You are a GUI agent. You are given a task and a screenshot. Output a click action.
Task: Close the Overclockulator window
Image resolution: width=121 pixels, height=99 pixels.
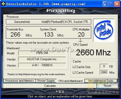click(117, 4)
